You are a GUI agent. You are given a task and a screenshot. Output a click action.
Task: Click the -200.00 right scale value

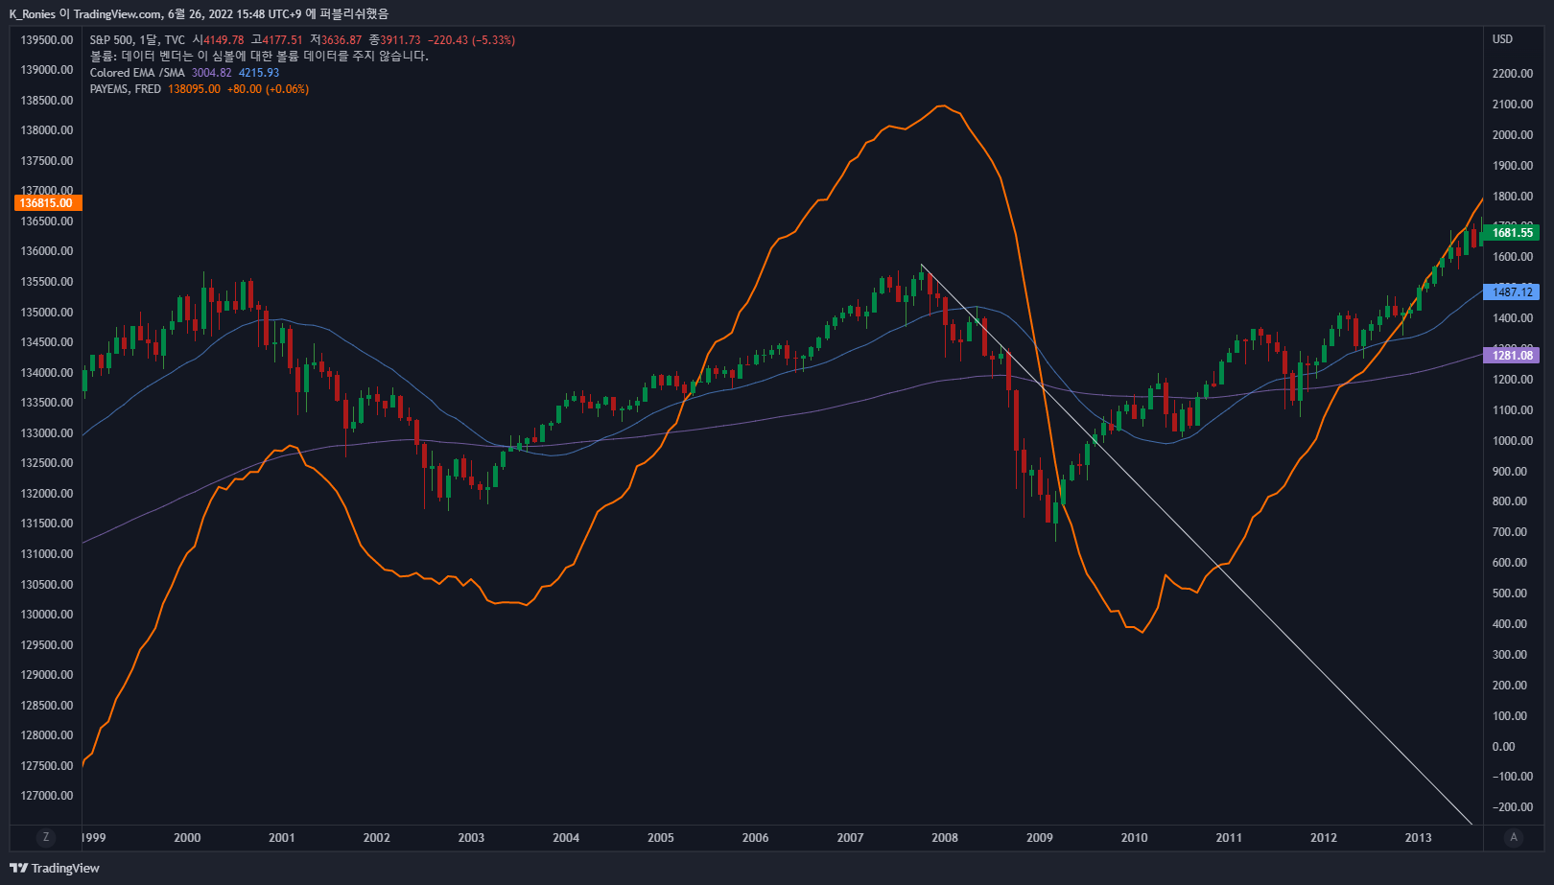pos(1512,807)
